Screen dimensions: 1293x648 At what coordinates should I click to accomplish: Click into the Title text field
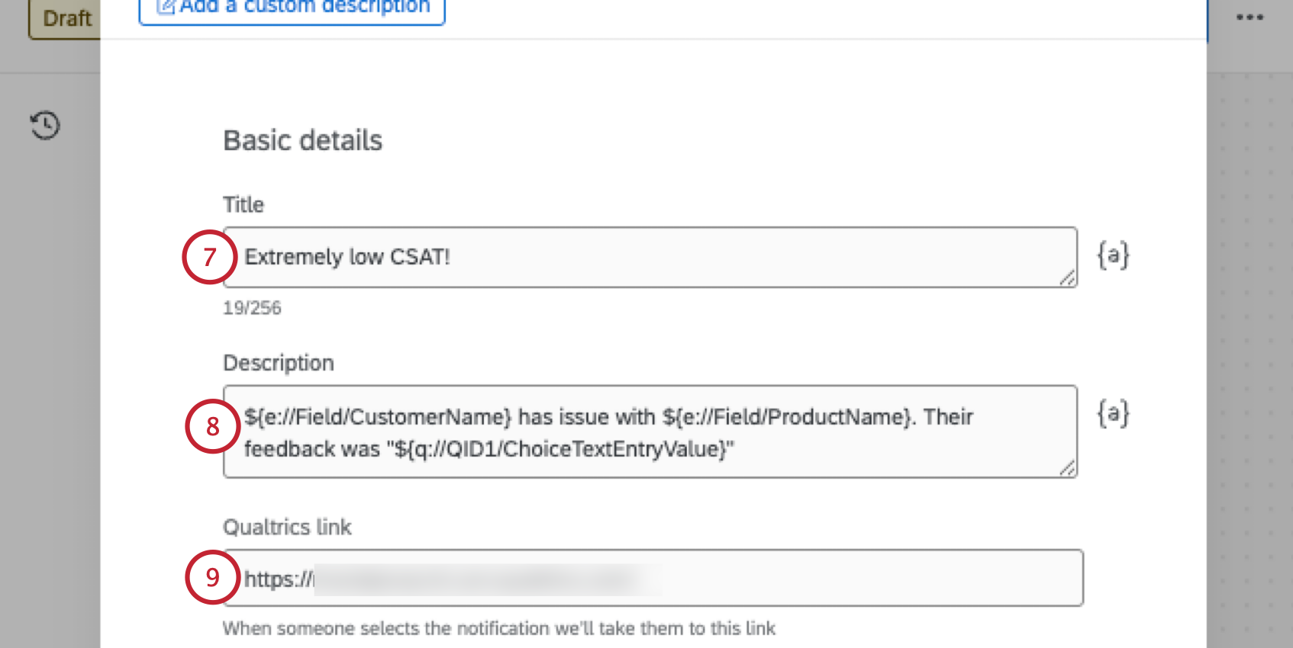click(650, 258)
